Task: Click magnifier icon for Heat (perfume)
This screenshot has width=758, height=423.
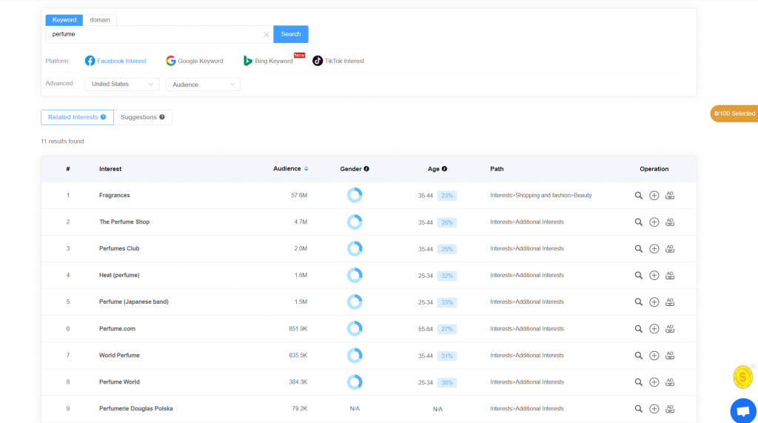Action: (639, 276)
